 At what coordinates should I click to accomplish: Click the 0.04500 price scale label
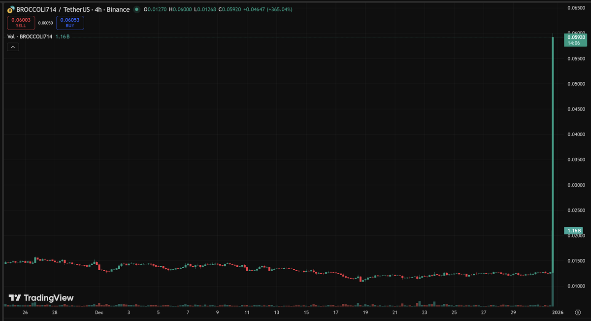575,109
